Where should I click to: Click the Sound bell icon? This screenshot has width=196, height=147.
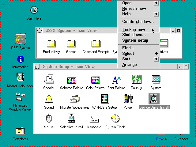49,99
